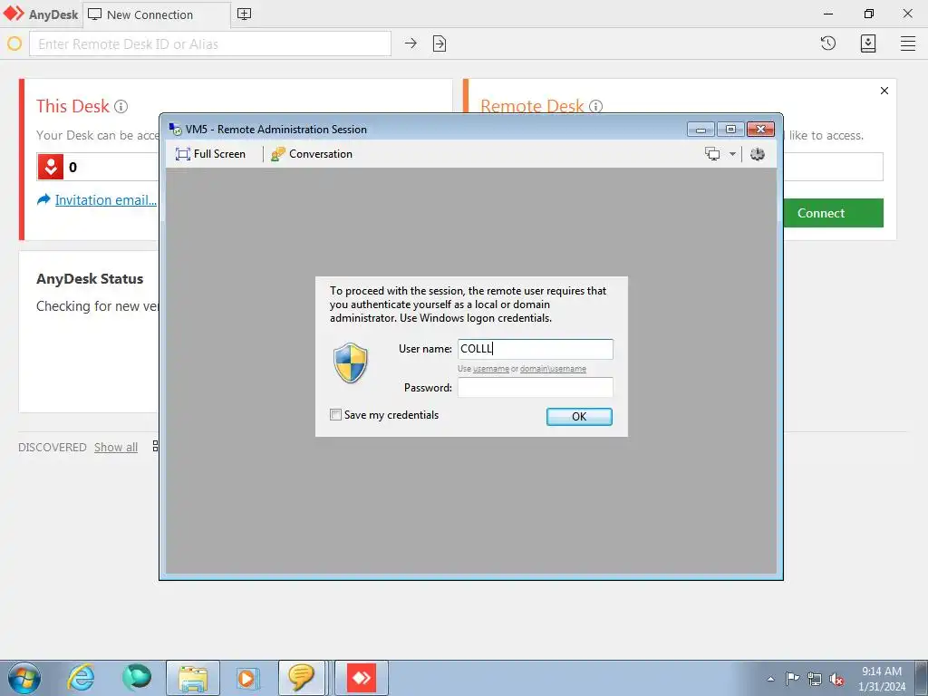Minimize the VM5 Remote Administration Session window

(701, 129)
